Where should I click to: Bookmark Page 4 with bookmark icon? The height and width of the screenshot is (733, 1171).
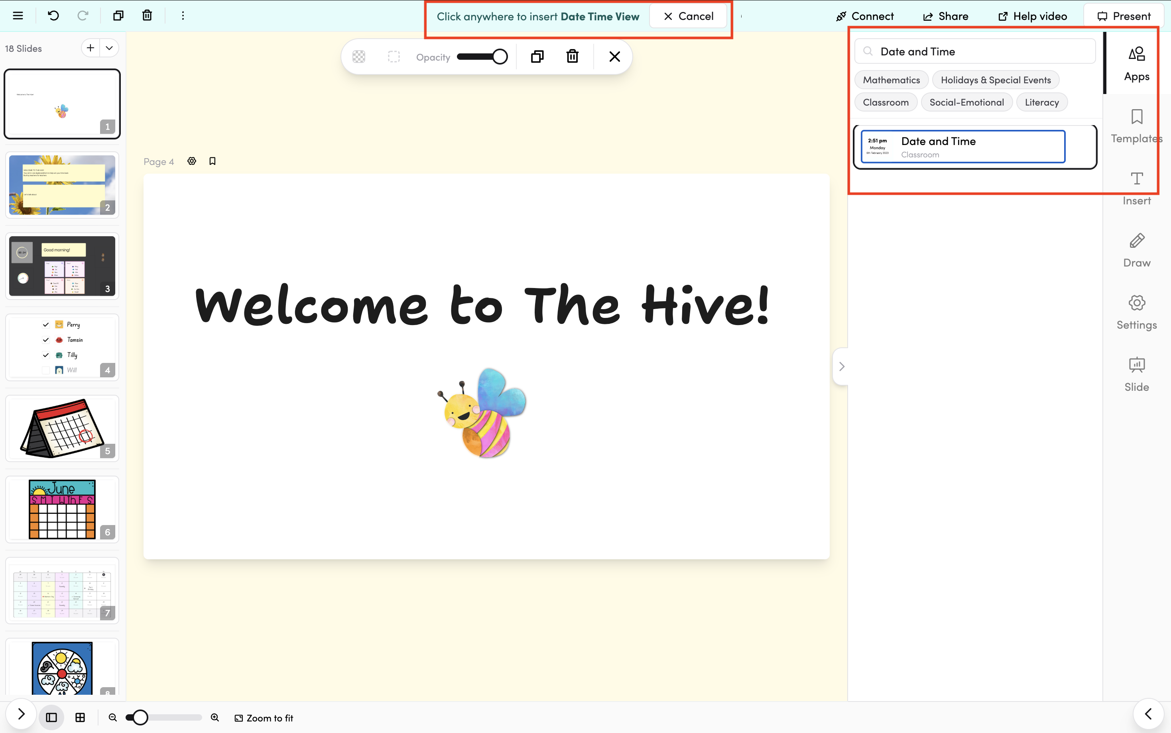coord(213,161)
